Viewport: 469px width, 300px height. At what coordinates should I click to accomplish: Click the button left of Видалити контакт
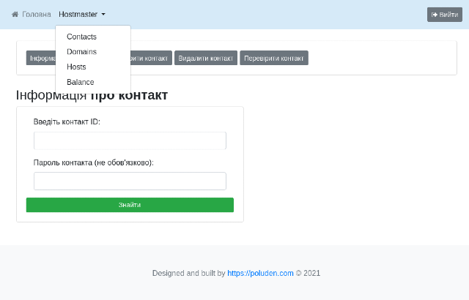[151, 59]
